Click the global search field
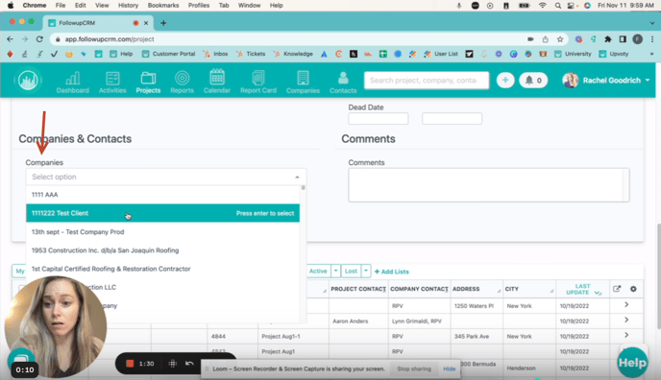 coord(427,80)
